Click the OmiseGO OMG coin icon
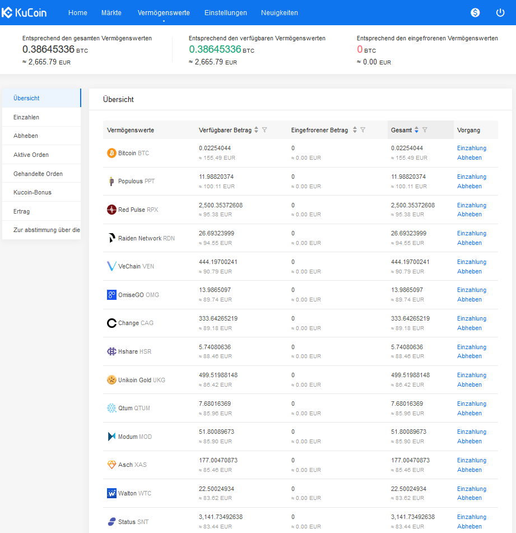The image size is (516, 533). [x=111, y=295]
